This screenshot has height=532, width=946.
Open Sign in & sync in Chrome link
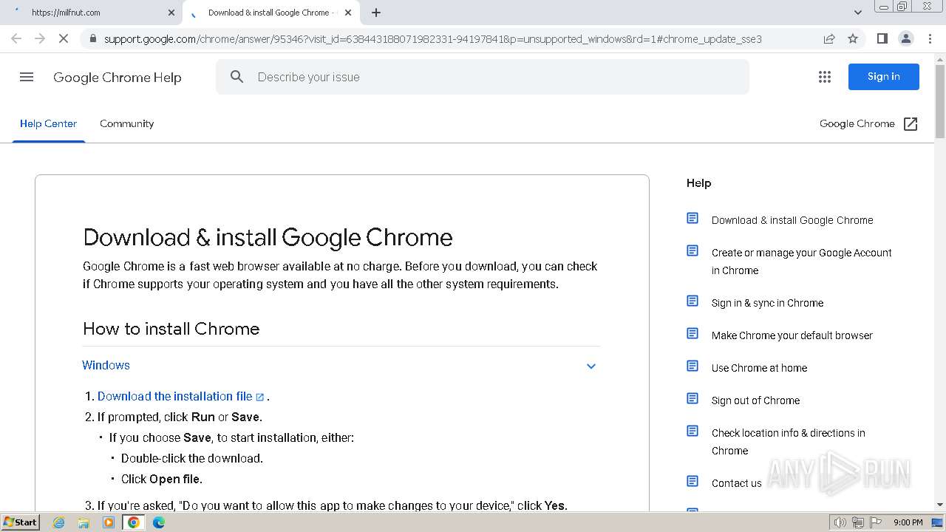[x=767, y=303]
